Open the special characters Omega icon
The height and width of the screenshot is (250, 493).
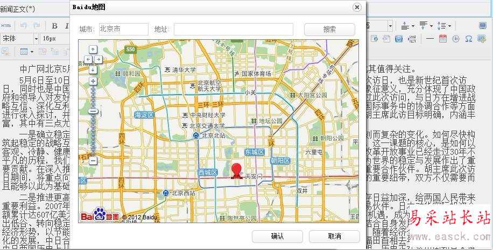pos(468,39)
